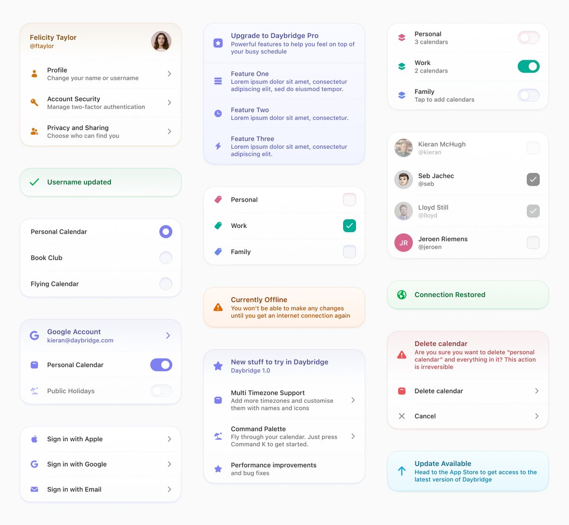
Task: Select the Book Club radio button
Action: (x=165, y=258)
